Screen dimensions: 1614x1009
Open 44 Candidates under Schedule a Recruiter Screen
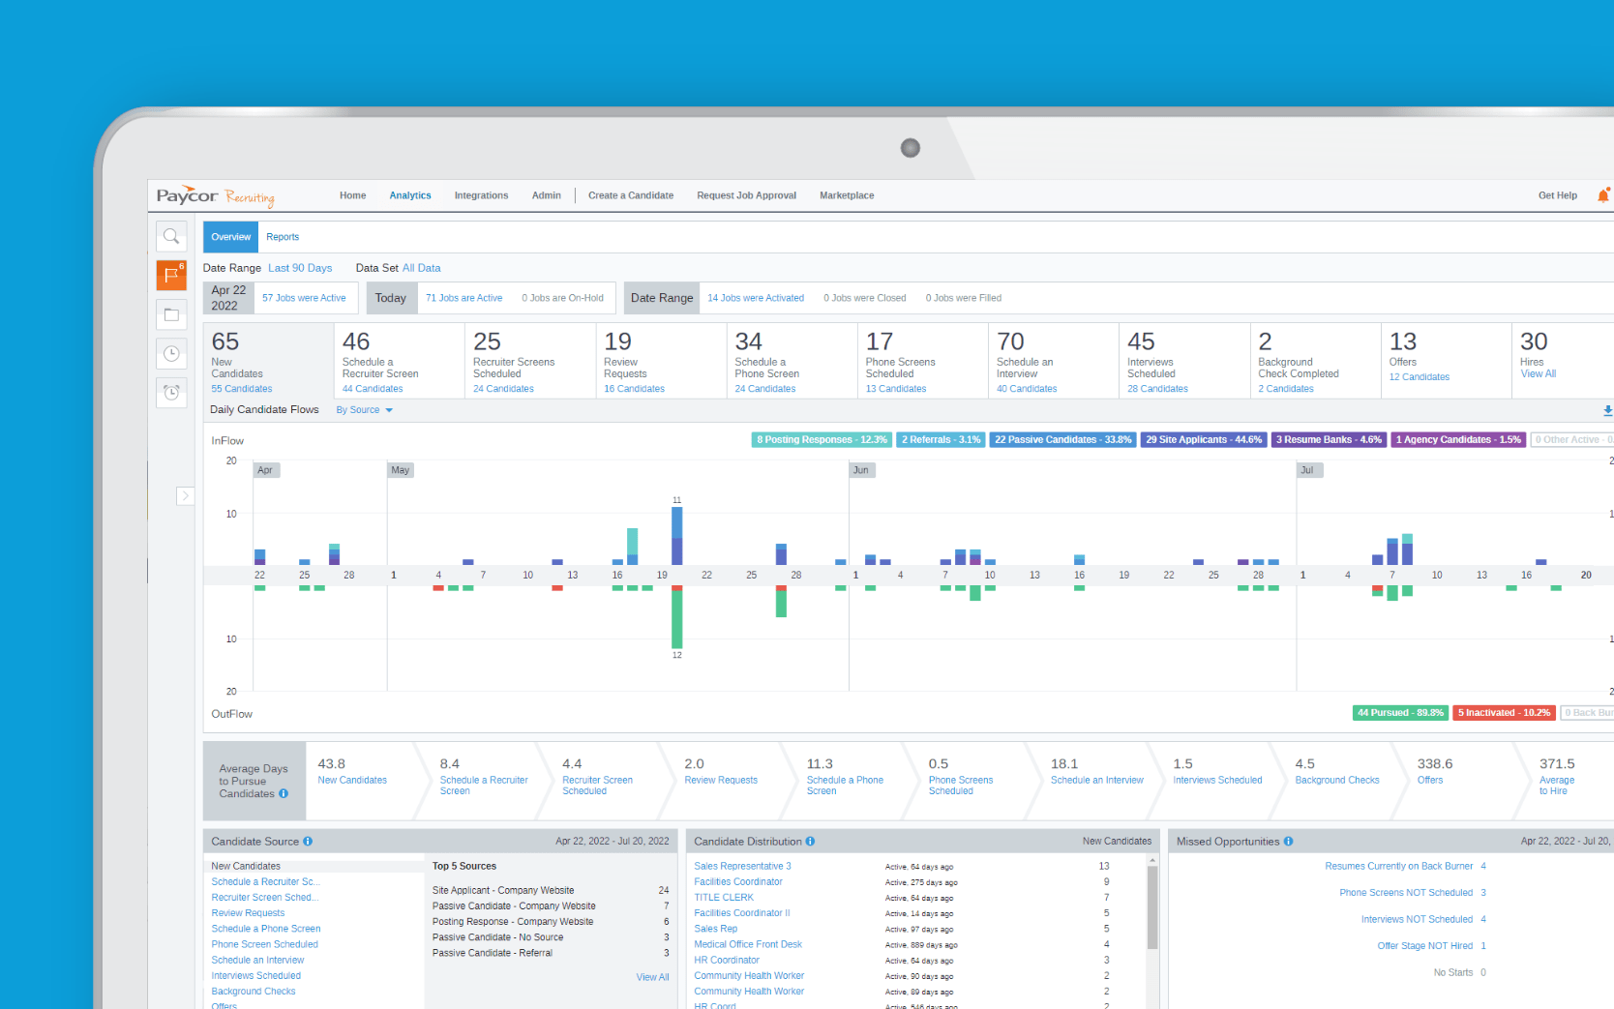click(373, 389)
